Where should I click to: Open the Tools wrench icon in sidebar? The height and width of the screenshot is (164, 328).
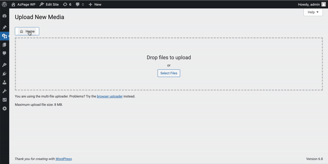pyautogui.click(x=5, y=91)
